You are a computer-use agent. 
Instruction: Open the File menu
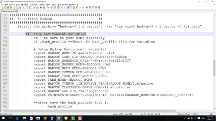(x=2, y=5)
